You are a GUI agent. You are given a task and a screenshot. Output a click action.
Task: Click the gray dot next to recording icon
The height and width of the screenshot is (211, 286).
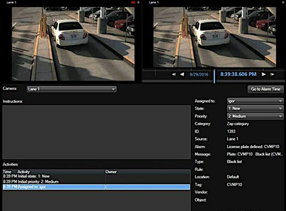click(138, 2)
